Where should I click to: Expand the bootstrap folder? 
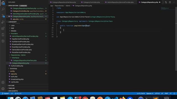[x=14, y=68]
